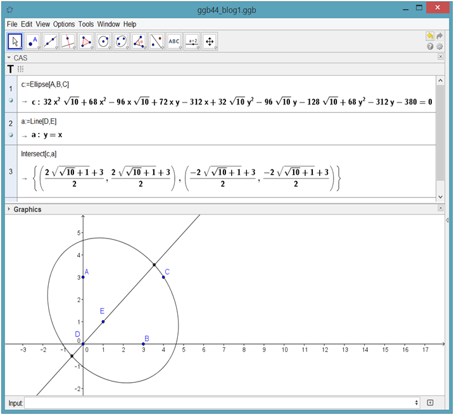Click the CAS style bar dots icon
This screenshot has width=454, height=415.
pyautogui.click(x=20, y=69)
